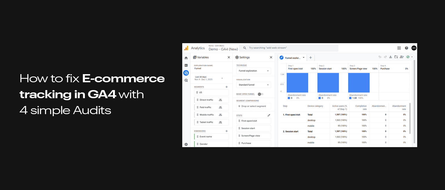
Task: Open the Standard funnel visualization dropdown
Action: pyautogui.click(x=253, y=85)
